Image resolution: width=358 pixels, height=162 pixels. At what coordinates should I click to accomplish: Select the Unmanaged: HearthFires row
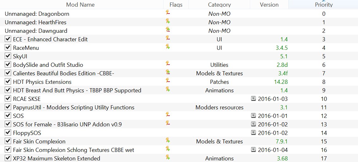pos(179,22)
